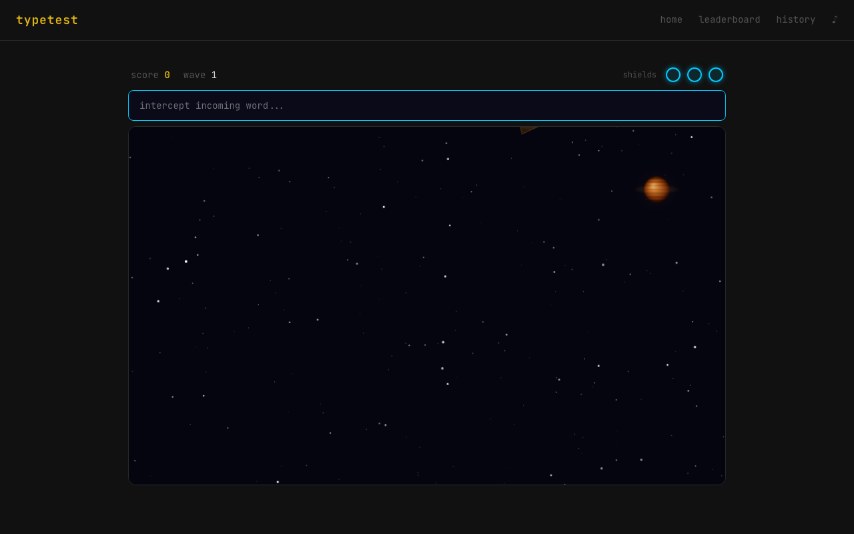854x534 pixels.
Task: Click the orange striped planet
Action: pyautogui.click(x=657, y=190)
